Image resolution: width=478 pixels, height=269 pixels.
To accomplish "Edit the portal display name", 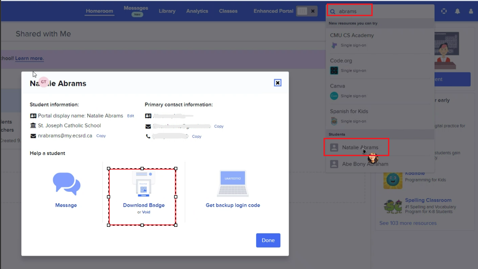I will coord(131,116).
